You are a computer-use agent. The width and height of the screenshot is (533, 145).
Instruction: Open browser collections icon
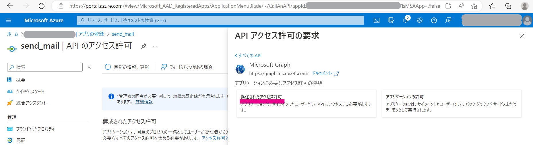click(x=508, y=6)
